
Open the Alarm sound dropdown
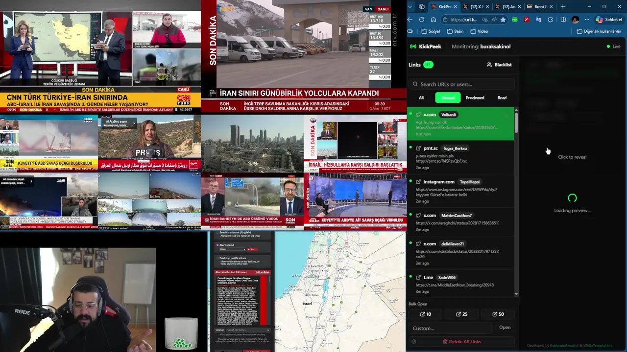[233, 249]
